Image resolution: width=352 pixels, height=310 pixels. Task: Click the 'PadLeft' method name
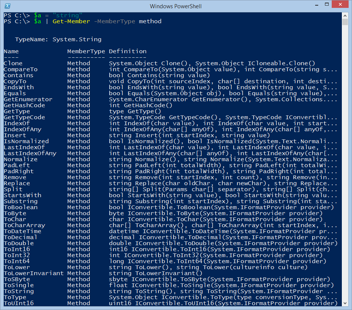pos(17,166)
